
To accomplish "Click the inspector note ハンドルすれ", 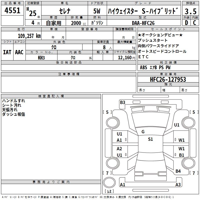I will (13, 101).
